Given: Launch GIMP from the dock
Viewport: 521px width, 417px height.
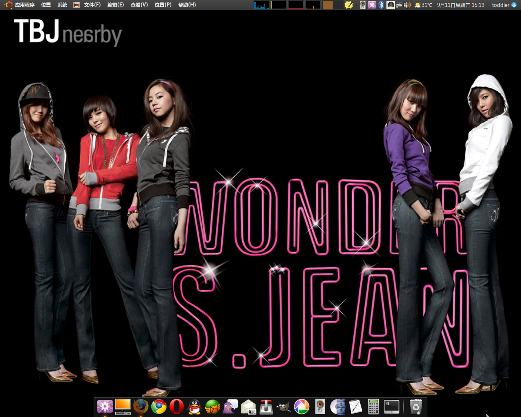Looking at the screenshot, I should click(284, 406).
